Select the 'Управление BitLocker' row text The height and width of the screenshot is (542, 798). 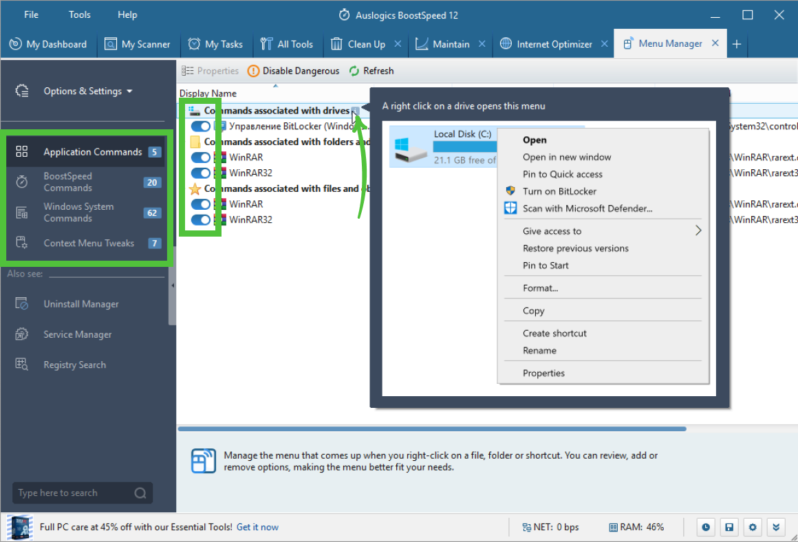pyautogui.click(x=299, y=126)
